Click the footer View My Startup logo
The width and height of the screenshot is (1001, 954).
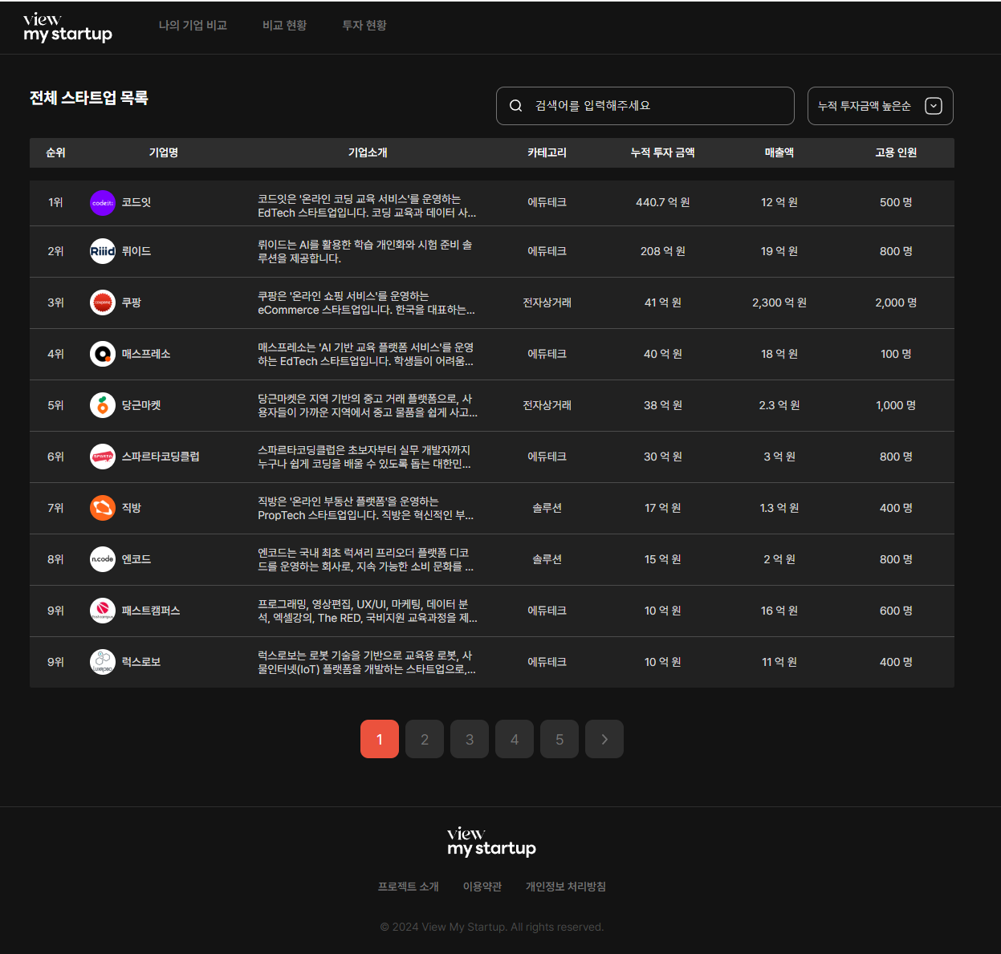pyautogui.click(x=491, y=842)
